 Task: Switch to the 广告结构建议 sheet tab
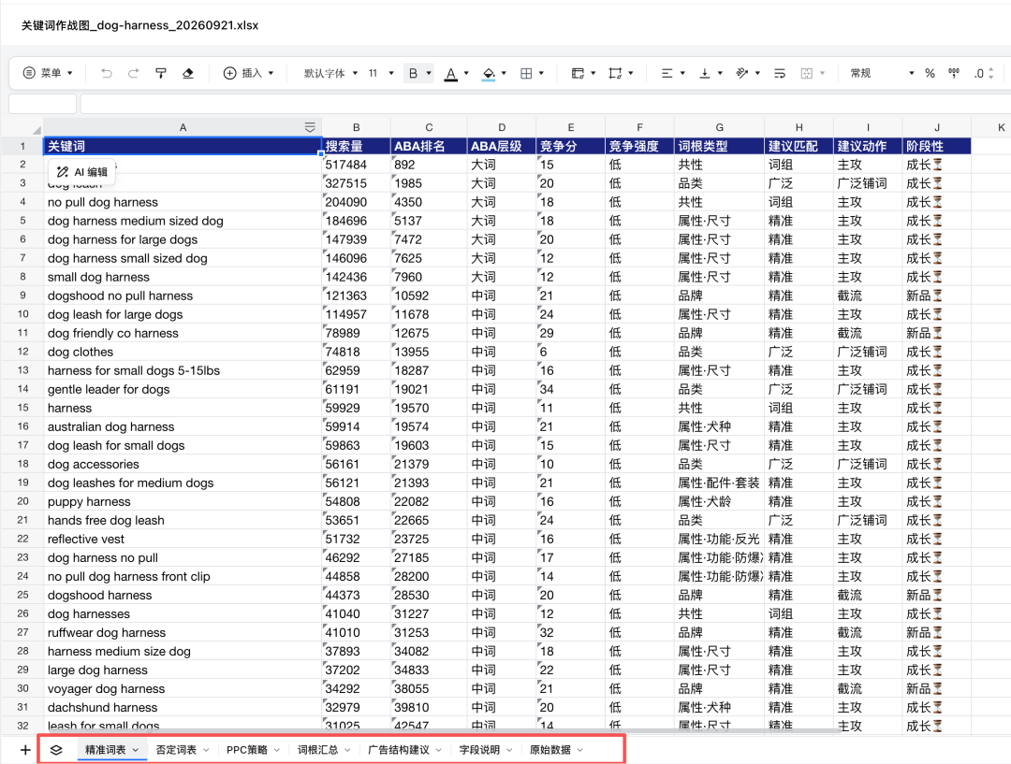click(399, 750)
